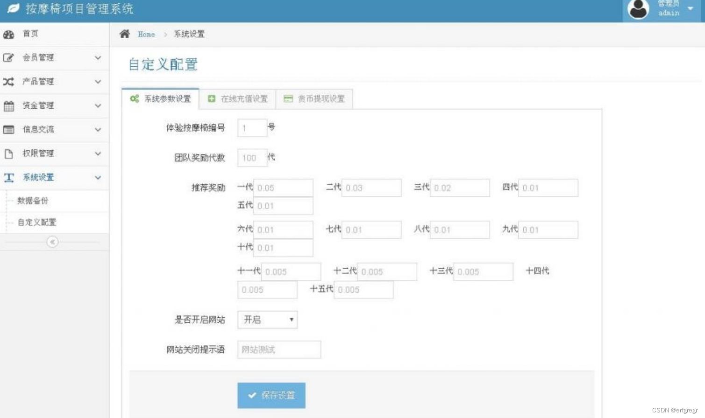
Task: Click the 产品管理 shuffle icon
Action: point(8,81)
